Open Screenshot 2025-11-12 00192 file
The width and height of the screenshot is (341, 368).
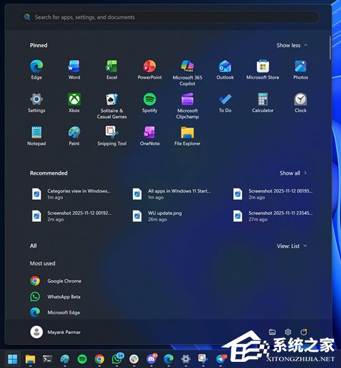(x=72, y=216)
